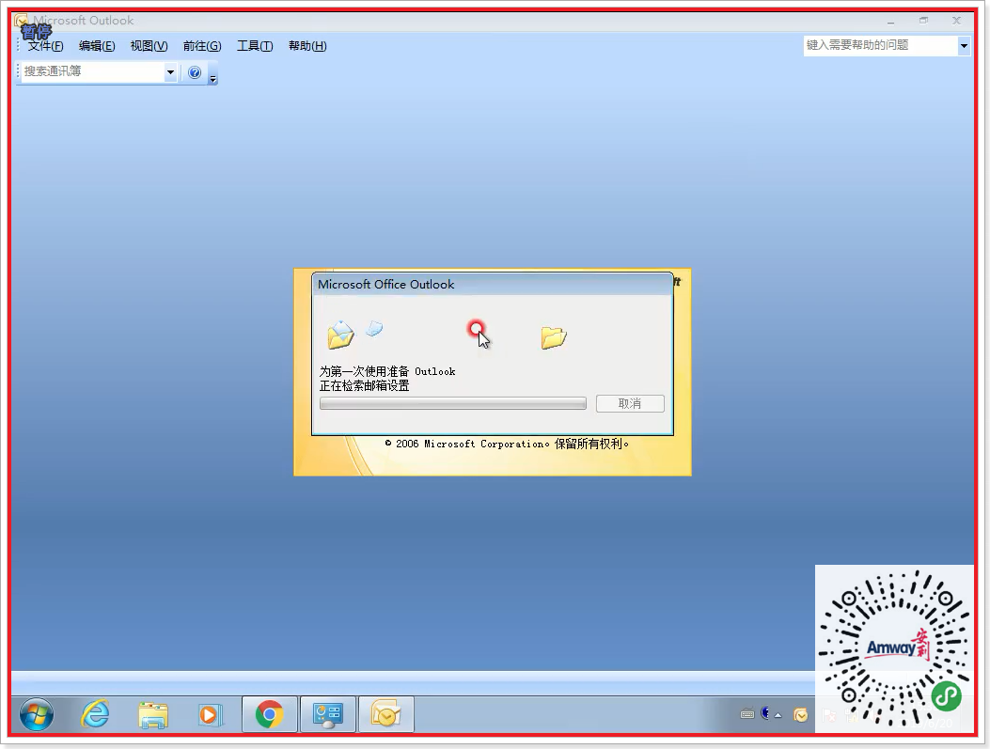This screenshot has width=990, height=749.
Task: Open the 视图(V) menu
Action: [149, 46]
